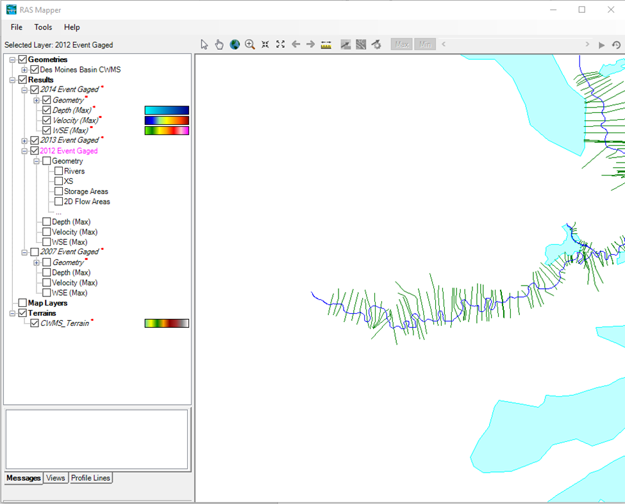Activate the pan hand tool
This screenshot has height=504, width=625.
[x=219, y=45]
